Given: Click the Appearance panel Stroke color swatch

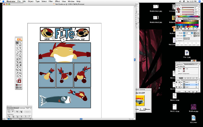Looking at the screenshot, I should point(184,69).
